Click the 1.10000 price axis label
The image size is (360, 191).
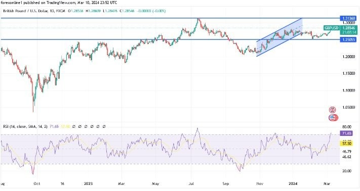coord(348,90)
